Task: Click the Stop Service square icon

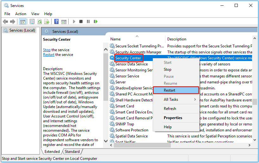Action: click(81, 21)
